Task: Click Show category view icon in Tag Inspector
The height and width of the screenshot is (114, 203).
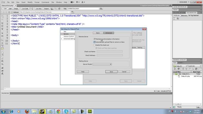Action: [175, 19]
